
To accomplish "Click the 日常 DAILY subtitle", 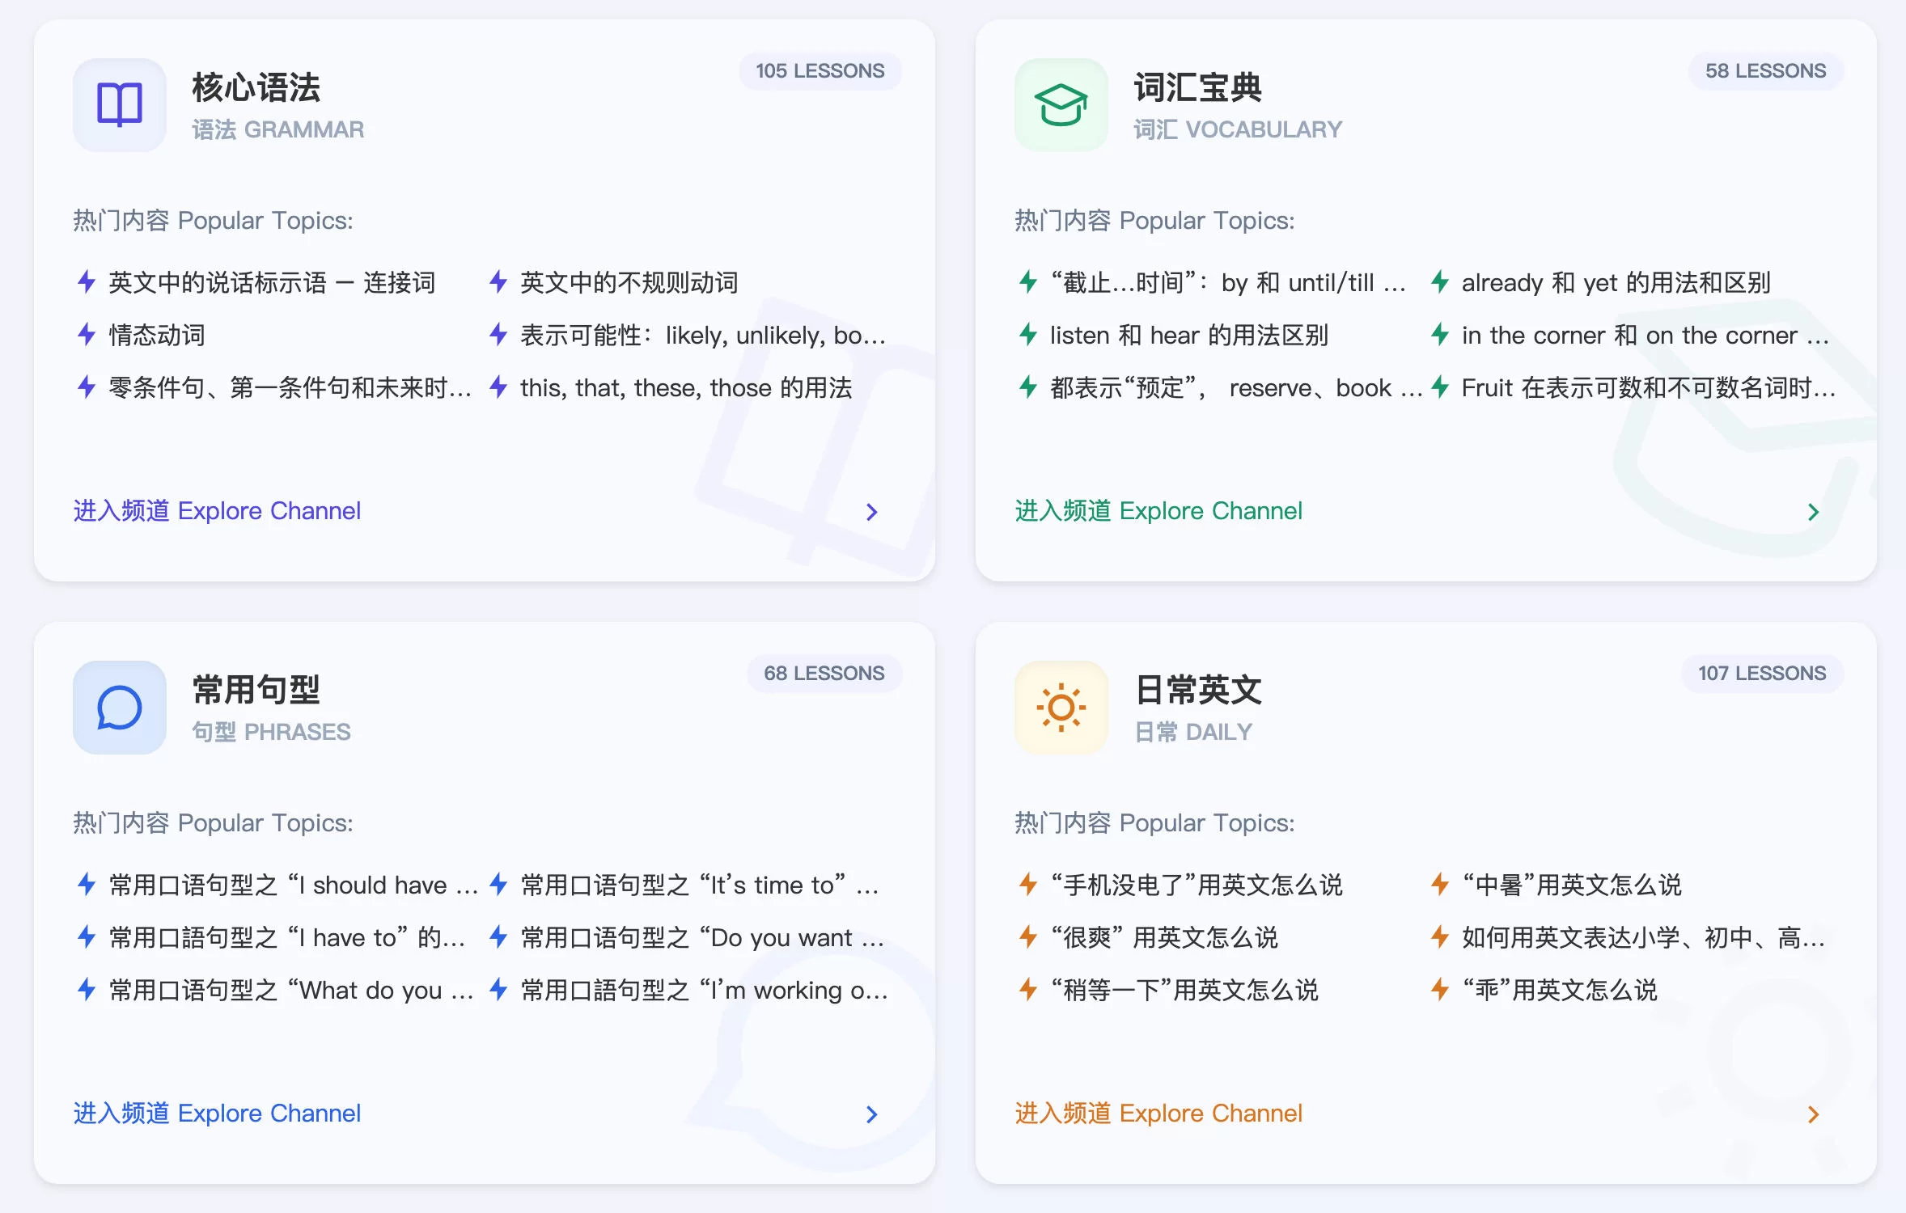I will coord(1193,732).
